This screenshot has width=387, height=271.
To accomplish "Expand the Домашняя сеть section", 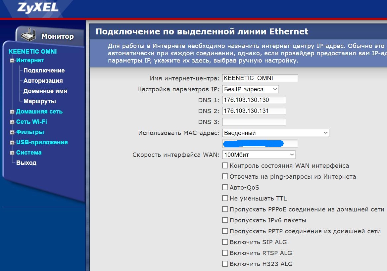I will tap(12, 112).
